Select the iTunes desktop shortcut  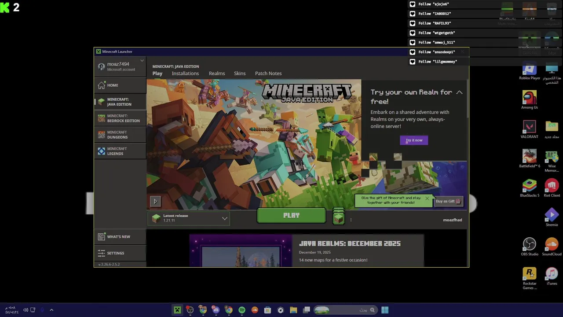tap(552, 276)
